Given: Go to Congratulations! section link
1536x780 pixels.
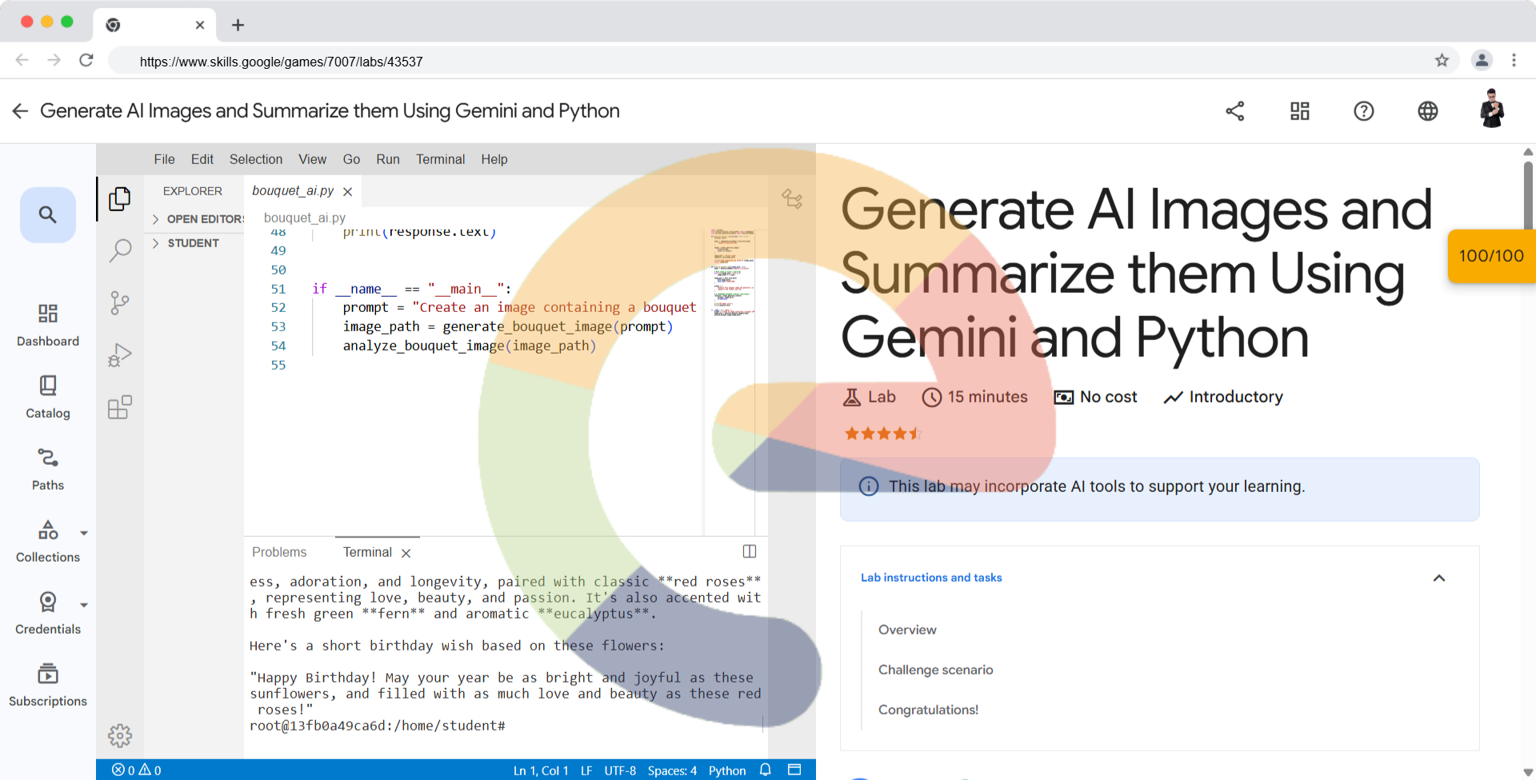Looking at the screenshot, I should click(x=928, y=710).
